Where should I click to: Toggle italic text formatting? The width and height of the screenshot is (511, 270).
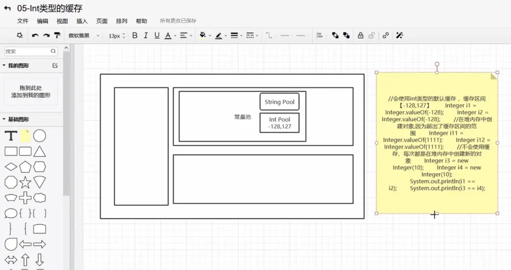tap(146, 36)
